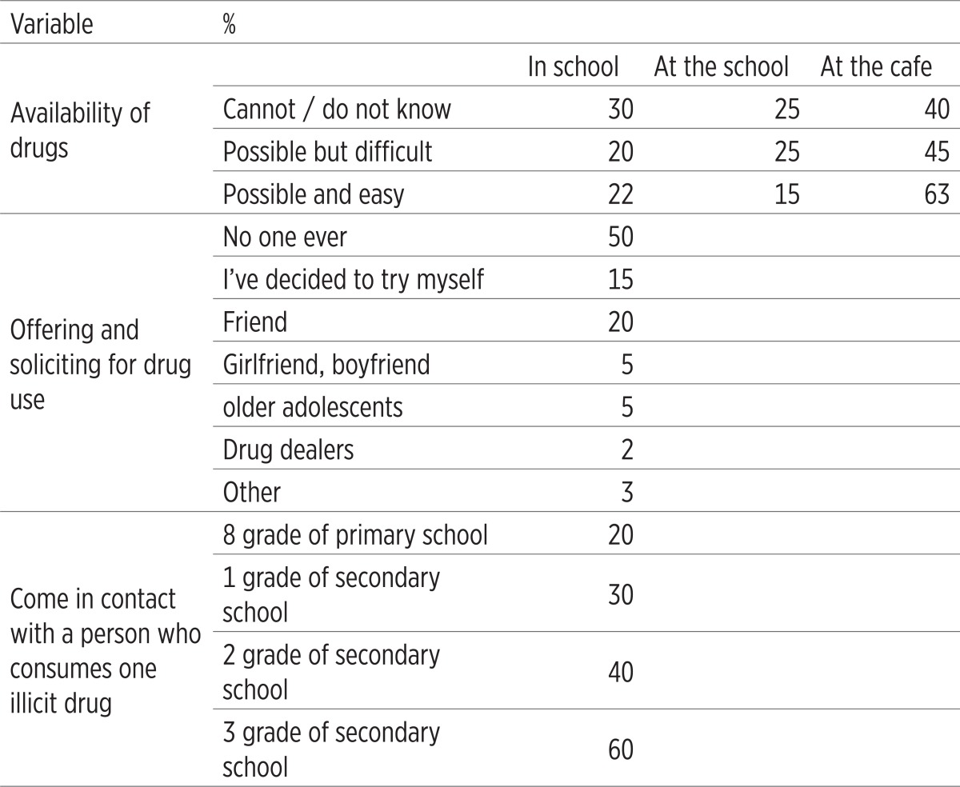Screen dimensions: 960x787
Task: Click the Possible and easy label
Action: (x=314, y=194)
